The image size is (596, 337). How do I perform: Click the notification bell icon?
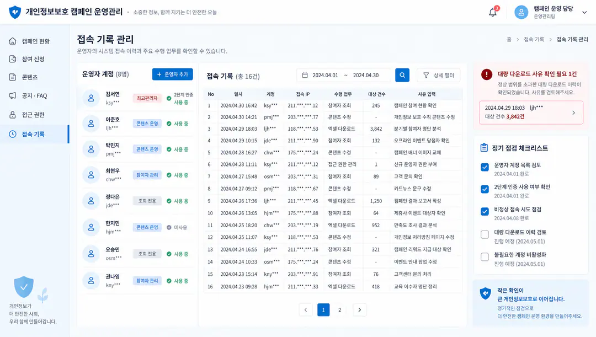pos(493,12)
